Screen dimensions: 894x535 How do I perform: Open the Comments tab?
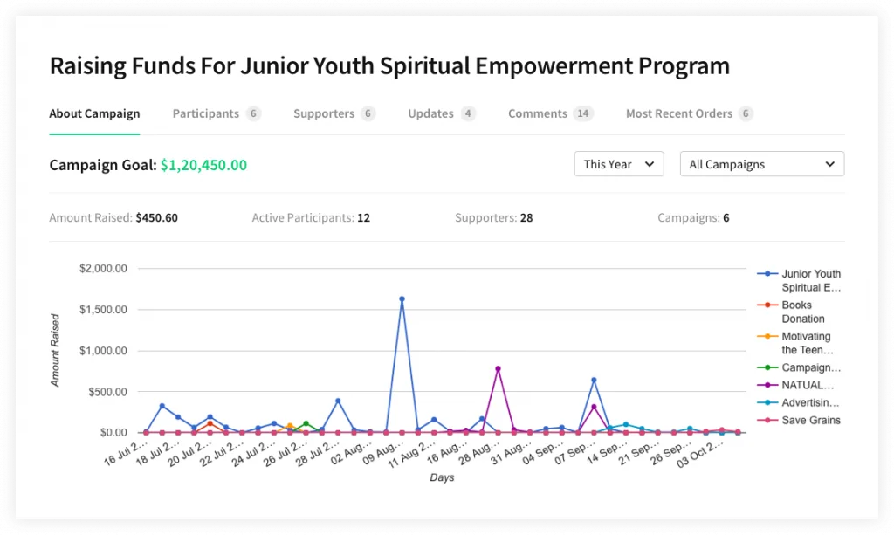click(x=538, y=113)
